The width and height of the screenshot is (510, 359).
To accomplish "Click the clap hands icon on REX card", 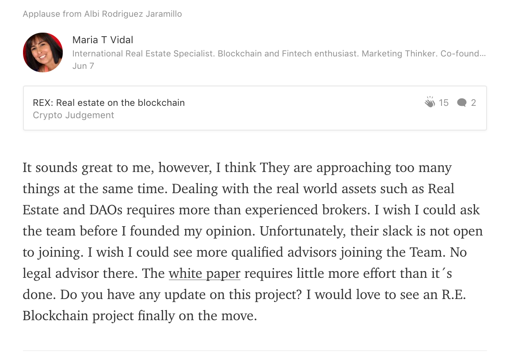I will pos(430,102).
